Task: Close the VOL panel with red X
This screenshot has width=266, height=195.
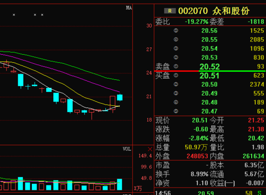Action: coord(150,149)
